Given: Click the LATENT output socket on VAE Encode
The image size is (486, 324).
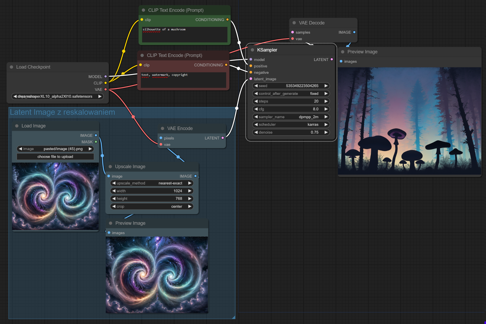Looking at the screenshot, I should click(223, 138).
